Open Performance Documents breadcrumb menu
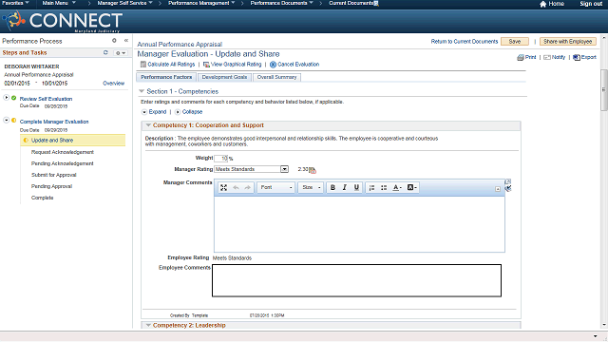This screenshot has width=608, height=342. coord(281,3)
